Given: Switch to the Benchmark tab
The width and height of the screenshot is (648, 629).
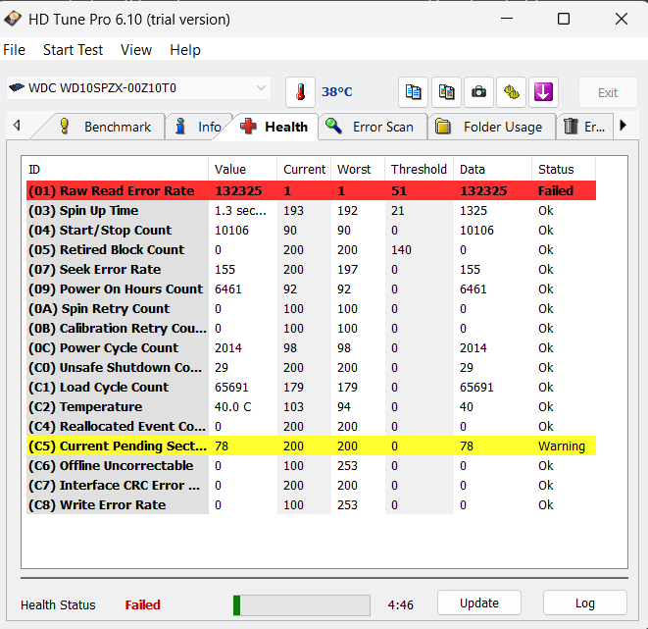Looking at the screenshot, I should [x=103, y=127].
